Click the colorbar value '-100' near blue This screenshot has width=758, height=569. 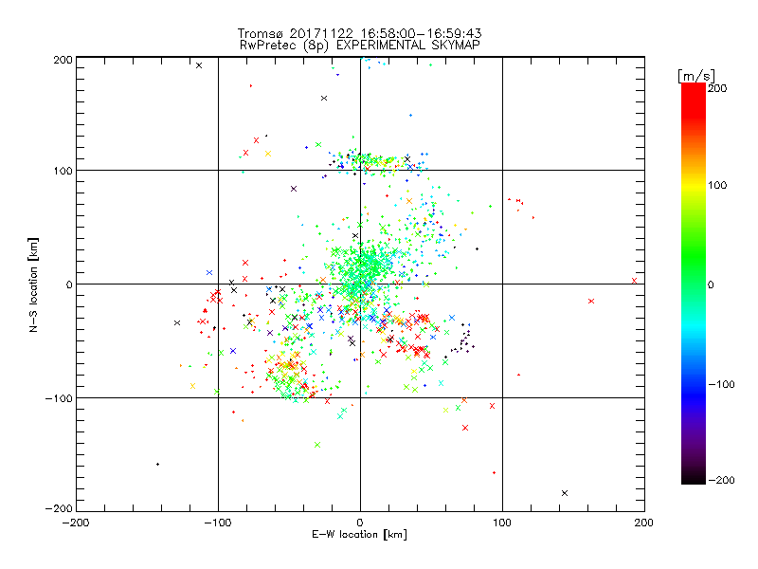pos(721,384)
